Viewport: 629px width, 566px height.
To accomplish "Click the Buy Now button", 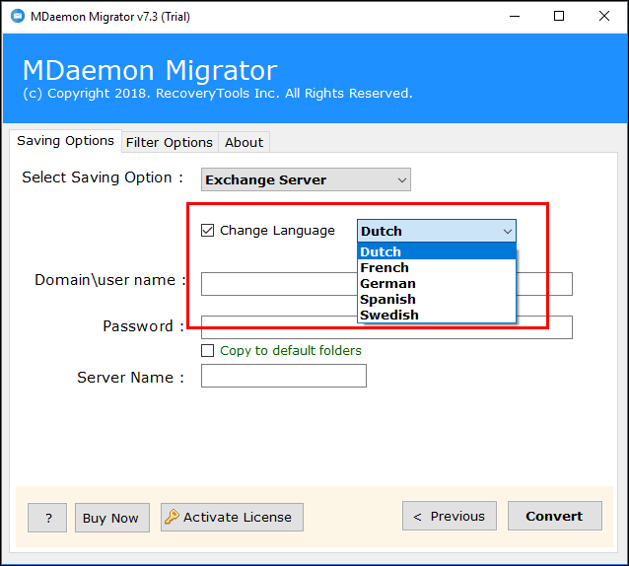I will tap(111, 518).
